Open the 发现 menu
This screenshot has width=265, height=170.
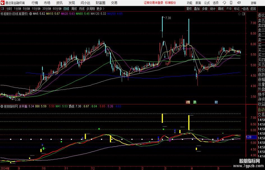(x=72, y=3)
